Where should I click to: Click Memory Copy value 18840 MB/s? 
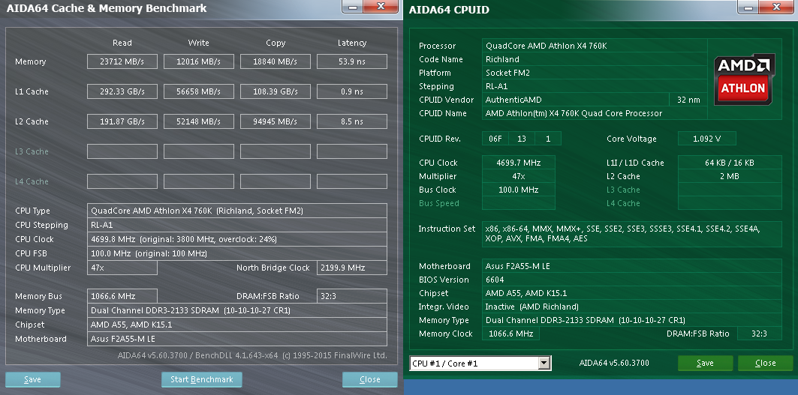coord(276,61)
